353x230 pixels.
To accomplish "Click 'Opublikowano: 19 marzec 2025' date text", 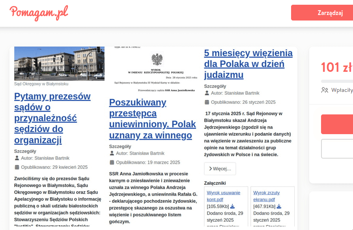I will 148,163.
